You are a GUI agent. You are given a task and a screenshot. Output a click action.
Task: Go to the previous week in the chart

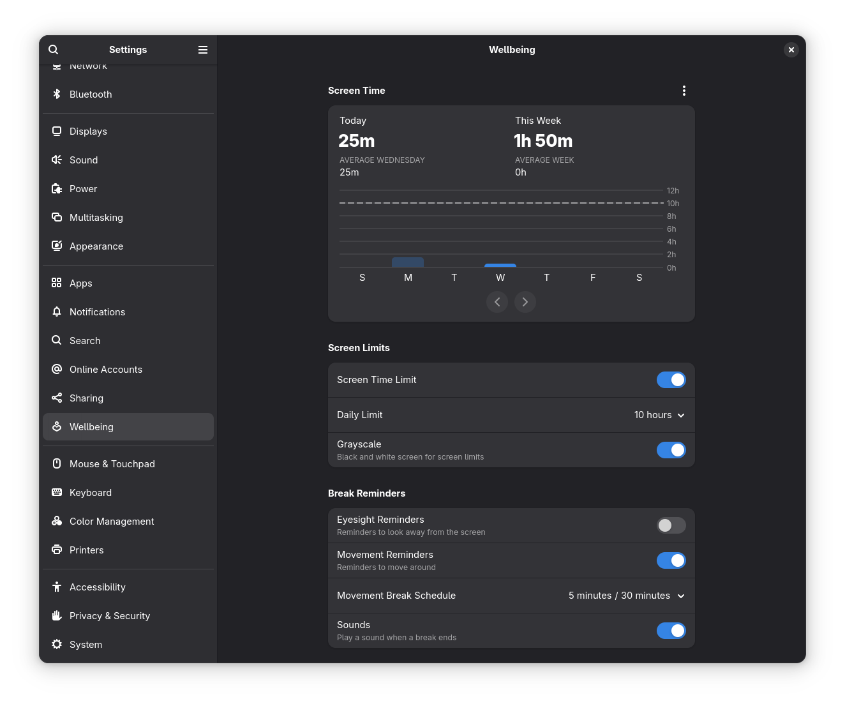coord(497,302)
